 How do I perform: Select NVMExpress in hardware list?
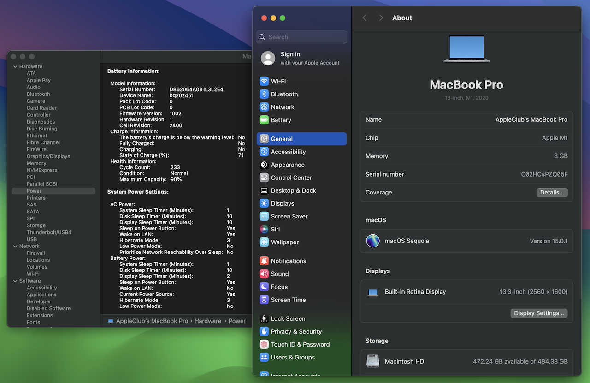(42, 170)
